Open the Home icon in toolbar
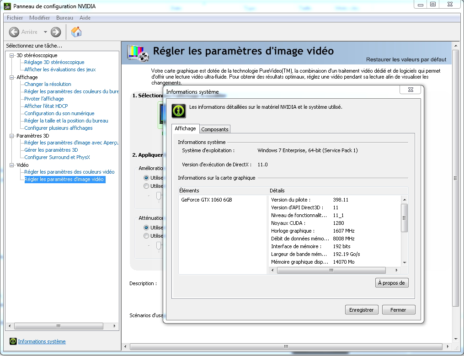Image resolution: width=464 pixels, height=356 pixels. pos(76,32)
